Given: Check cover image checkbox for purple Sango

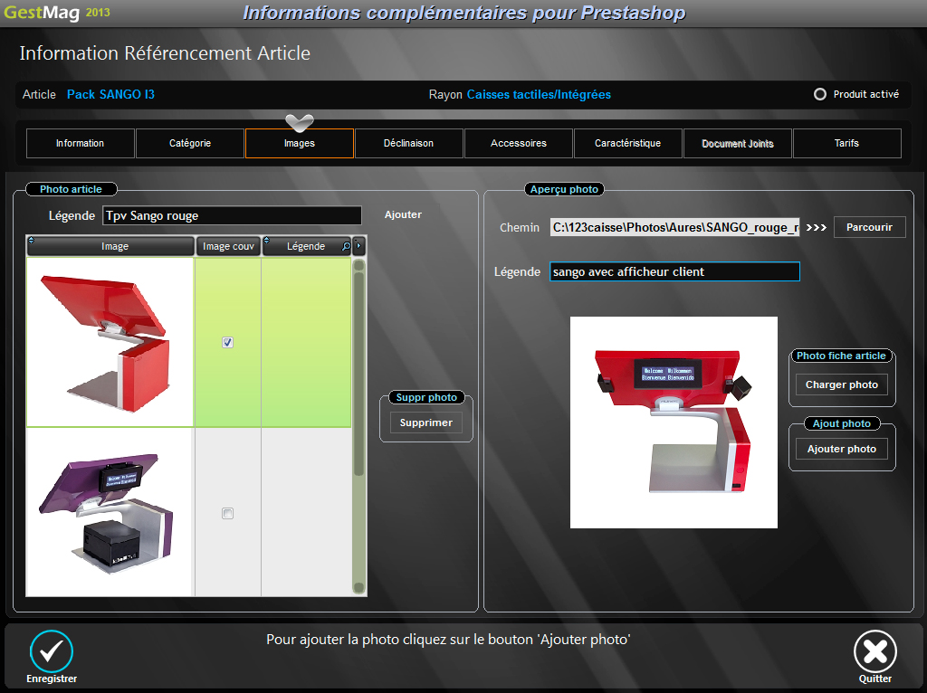Looking at the screenshot, I should tap(227, 513).
